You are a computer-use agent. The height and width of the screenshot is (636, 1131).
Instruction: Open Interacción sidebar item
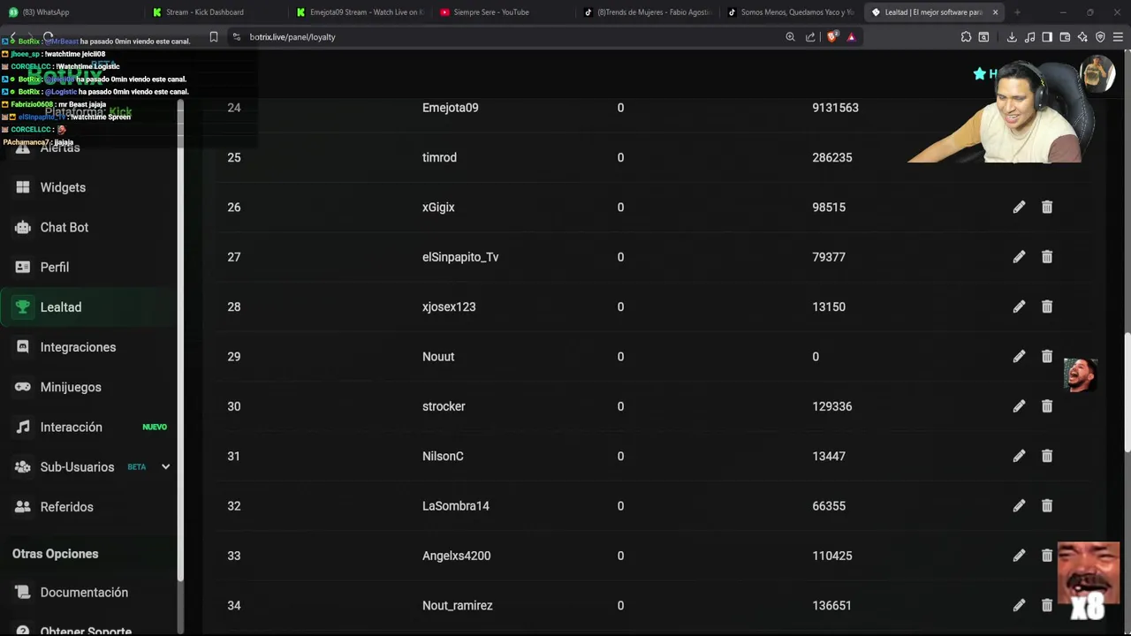pos(88,427)
